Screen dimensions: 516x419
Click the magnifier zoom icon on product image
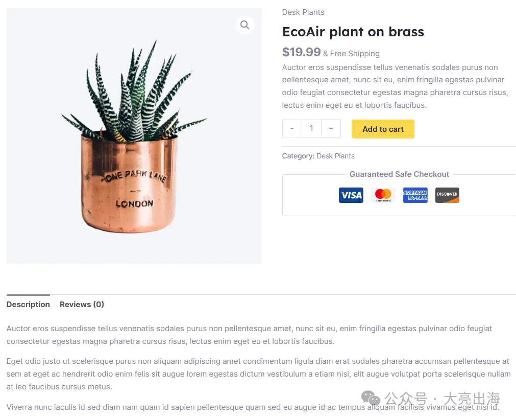coord(244,25)
